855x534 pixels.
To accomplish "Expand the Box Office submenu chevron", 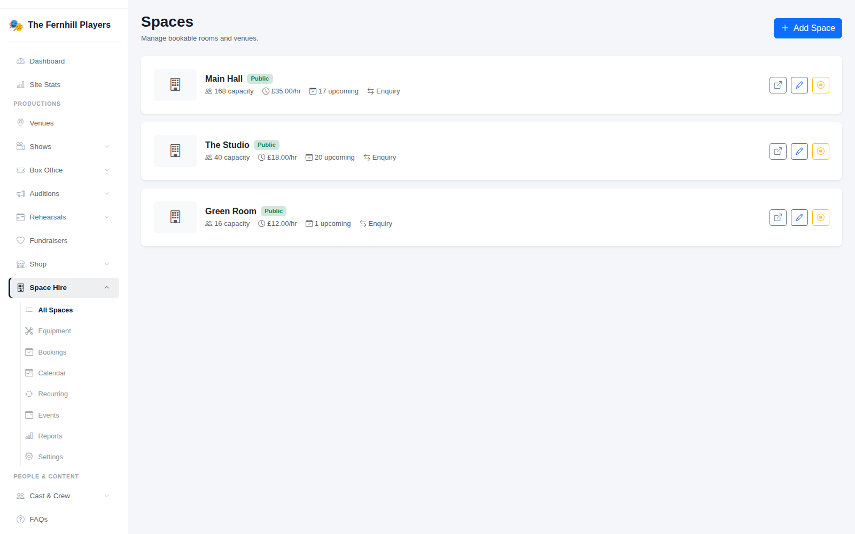I will click(107, 170).
